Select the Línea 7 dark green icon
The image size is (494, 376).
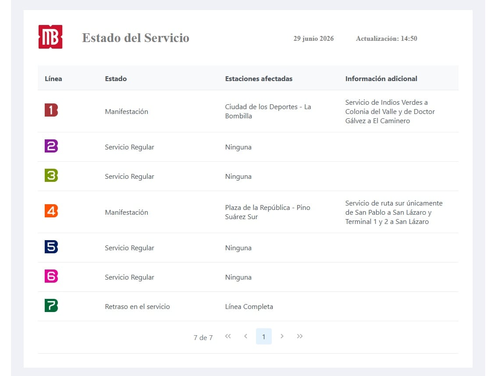[x=51, y=305]
